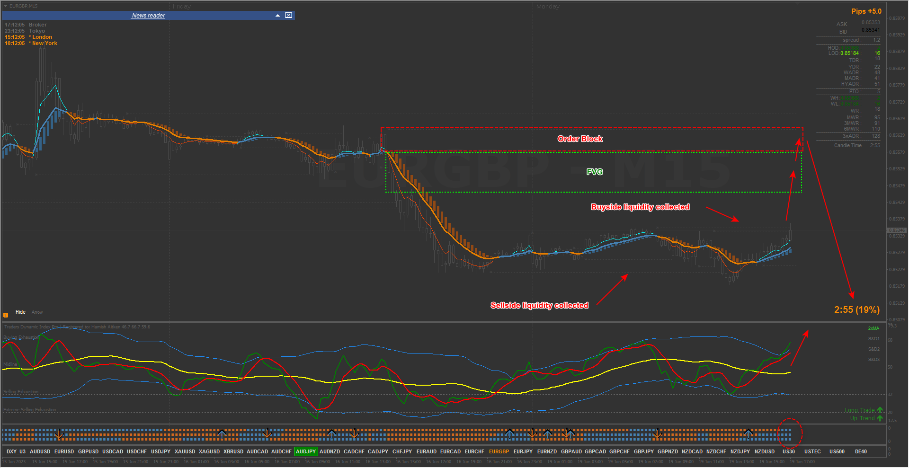The height and width of the screenshot is (468, 909).
Task: Select the US30 symbol button
Action: point(789,451)
